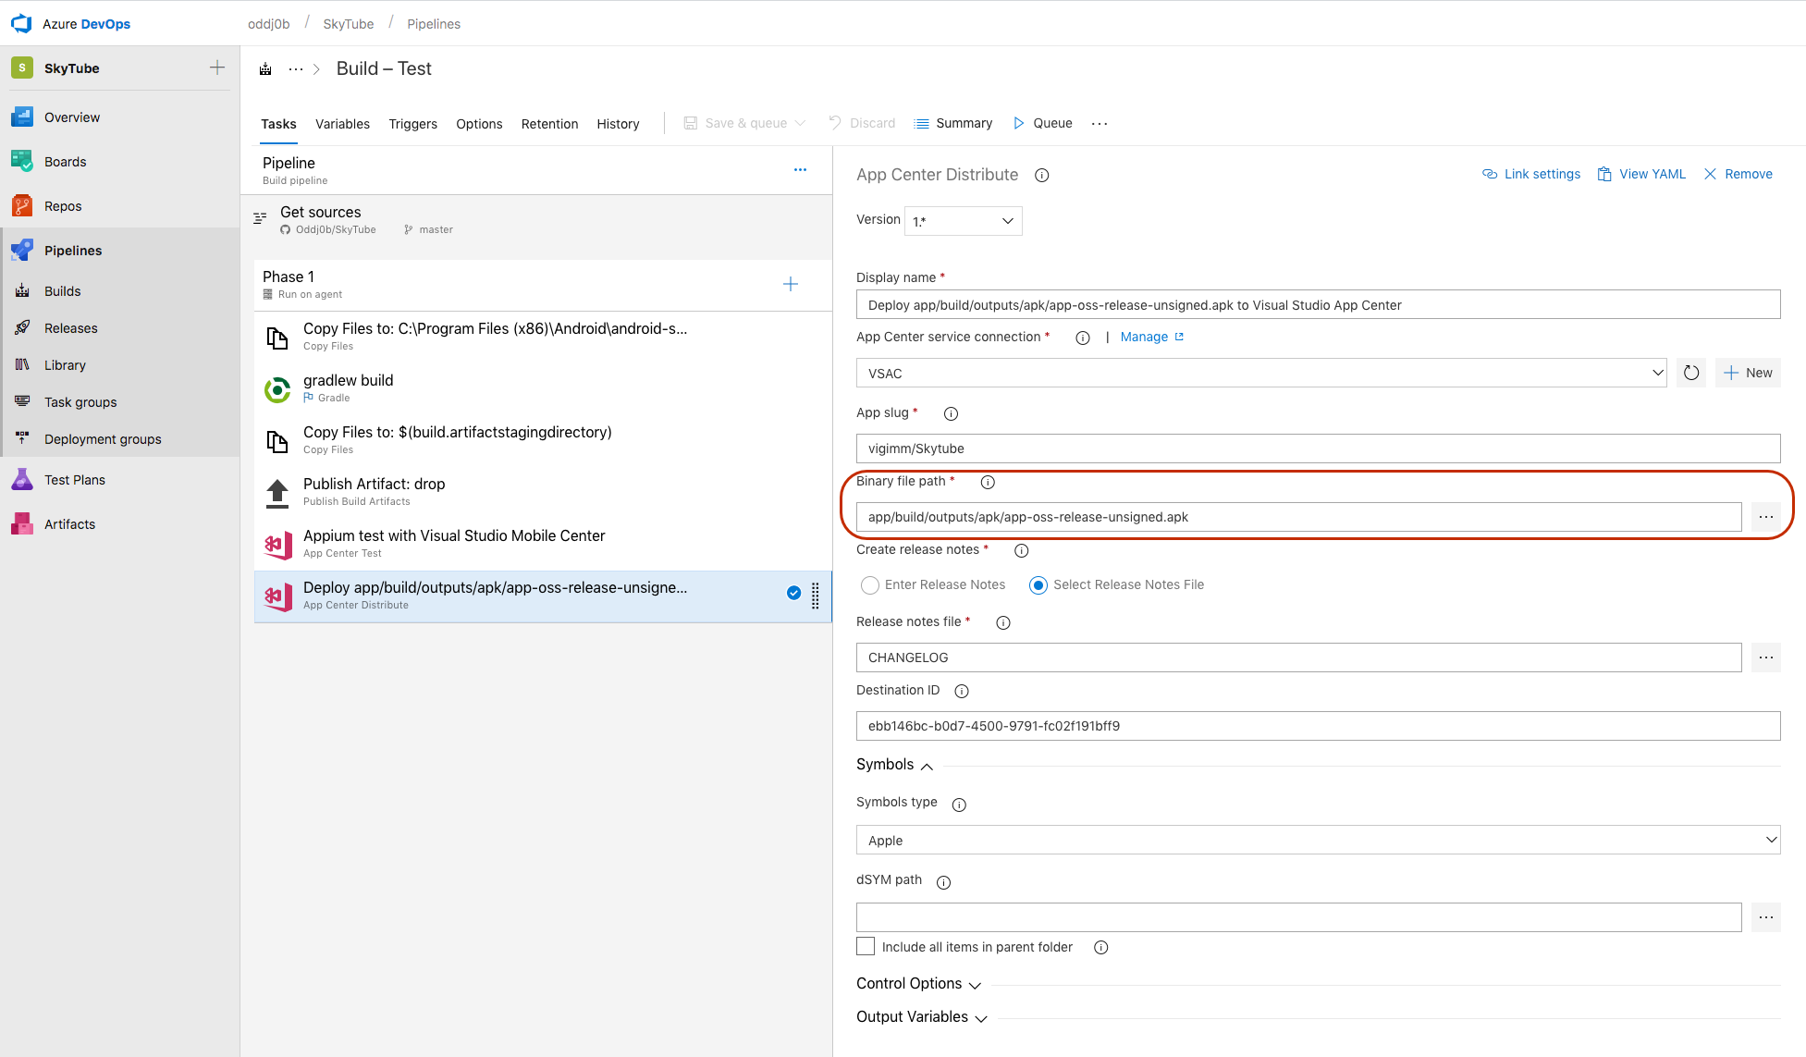This screenshot has width=1806, height=1057.
Task: Click the Version number stepper control
Action: pyautogui.click(x=962, y=220)
